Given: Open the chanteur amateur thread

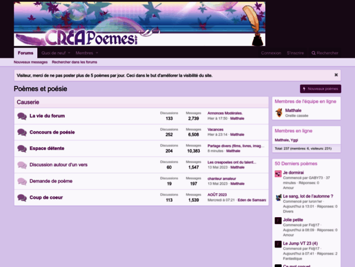Looking at the screenshot, I should pyautogui.click(x=222, y=178).
